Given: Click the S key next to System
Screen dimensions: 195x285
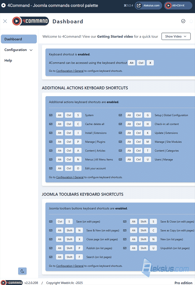Looking at the screenshot, I should 78,115.
